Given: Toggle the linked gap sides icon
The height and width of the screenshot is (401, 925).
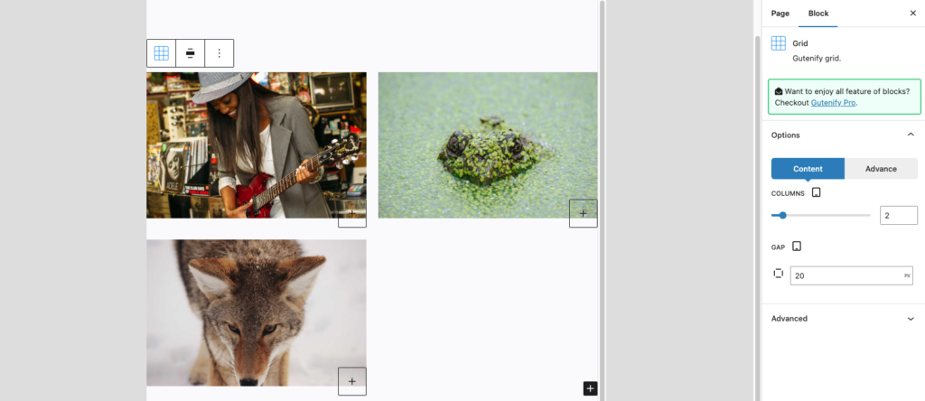Looking at the screenshot, I should pos(778,274).
